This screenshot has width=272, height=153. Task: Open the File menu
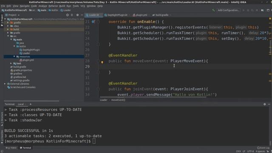[x=3, y=6]
